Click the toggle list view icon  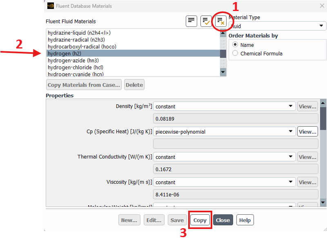coord(191,21)
